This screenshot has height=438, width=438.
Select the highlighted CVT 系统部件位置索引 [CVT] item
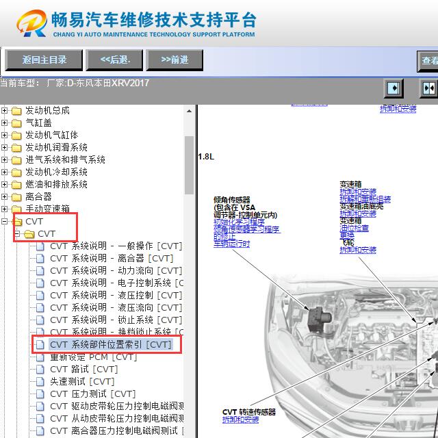[111, 345]
